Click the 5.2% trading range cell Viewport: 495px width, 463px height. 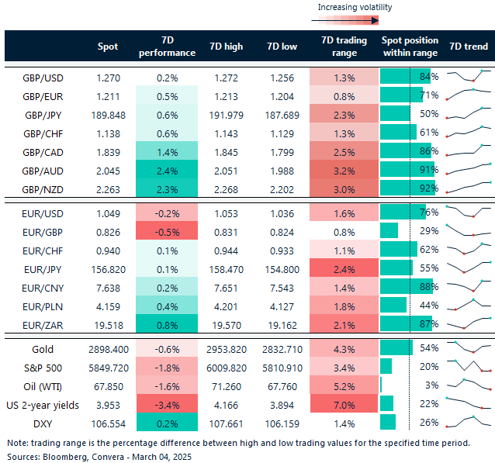pos(344,385)
